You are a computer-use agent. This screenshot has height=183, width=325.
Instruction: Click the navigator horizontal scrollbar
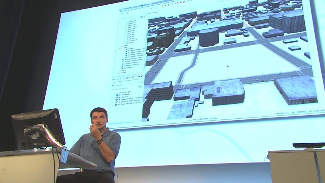(x=126, y=75)
